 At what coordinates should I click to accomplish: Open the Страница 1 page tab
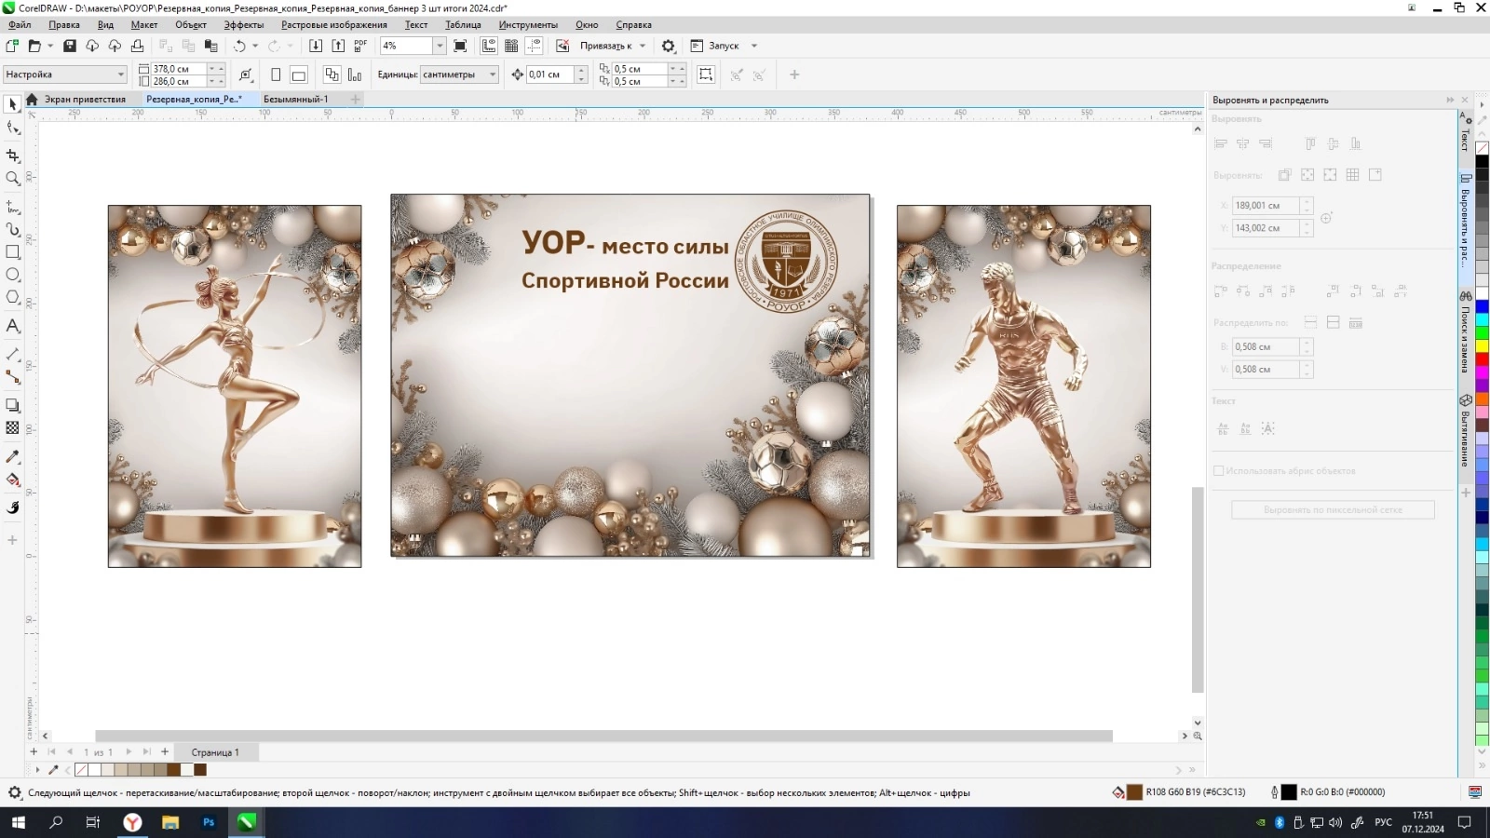click(215, 752)
